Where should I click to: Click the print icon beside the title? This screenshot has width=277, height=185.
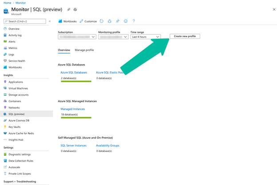75,9
